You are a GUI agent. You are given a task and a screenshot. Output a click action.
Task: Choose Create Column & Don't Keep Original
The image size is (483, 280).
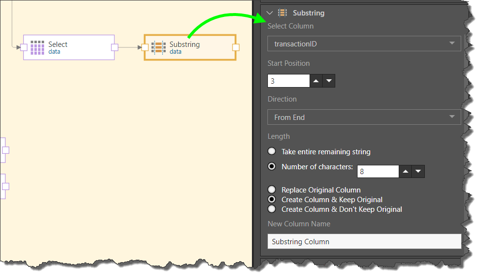pos(272,209)
